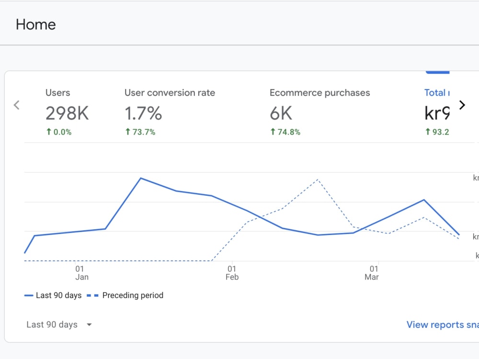Click the green arrow beside 73.7%
This screenshot has height=359, width=479.
126,132
